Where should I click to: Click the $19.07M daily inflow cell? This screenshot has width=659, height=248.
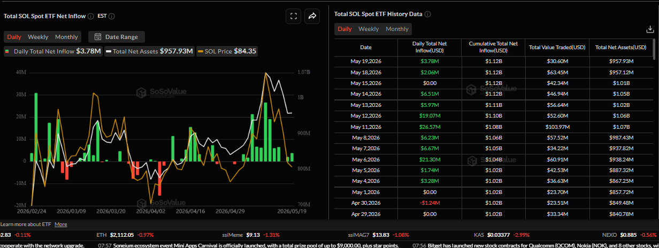[x=429, y=115]
